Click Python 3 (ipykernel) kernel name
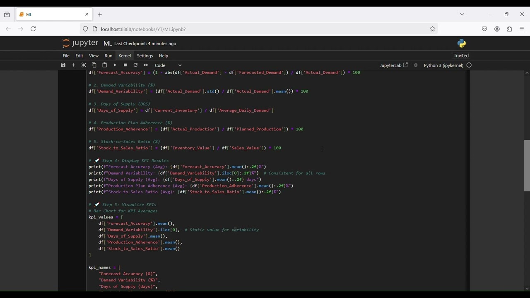This screenshot has height=298, width=530. [444, 65]
